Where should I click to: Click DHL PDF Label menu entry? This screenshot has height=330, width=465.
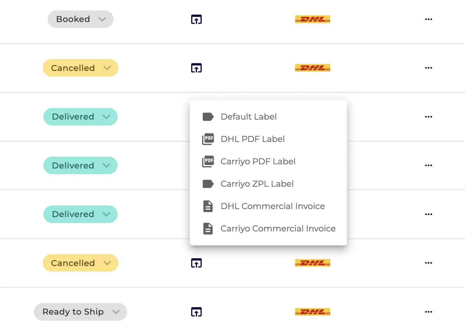pyautogui.click(x=252, y=139)
